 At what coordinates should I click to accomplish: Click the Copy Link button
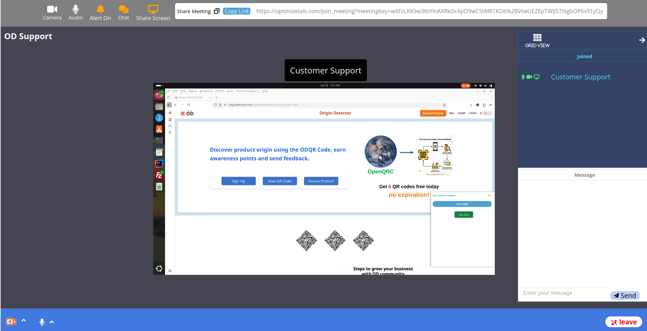pos(236,11)
